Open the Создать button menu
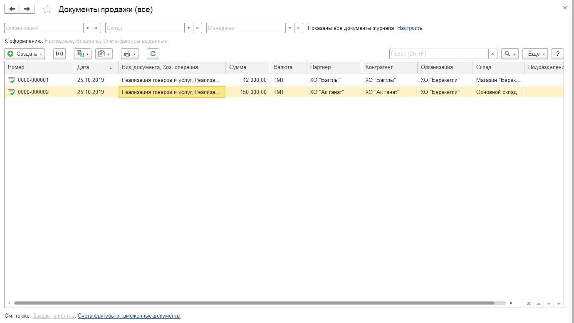The image size is (574, 323). click(x=25, y=54)
